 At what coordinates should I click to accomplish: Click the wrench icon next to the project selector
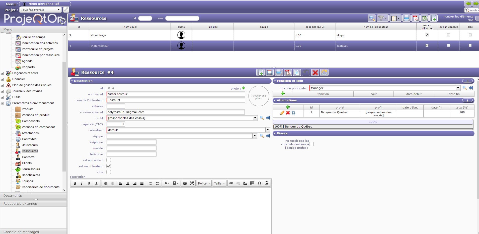(66, 10)
